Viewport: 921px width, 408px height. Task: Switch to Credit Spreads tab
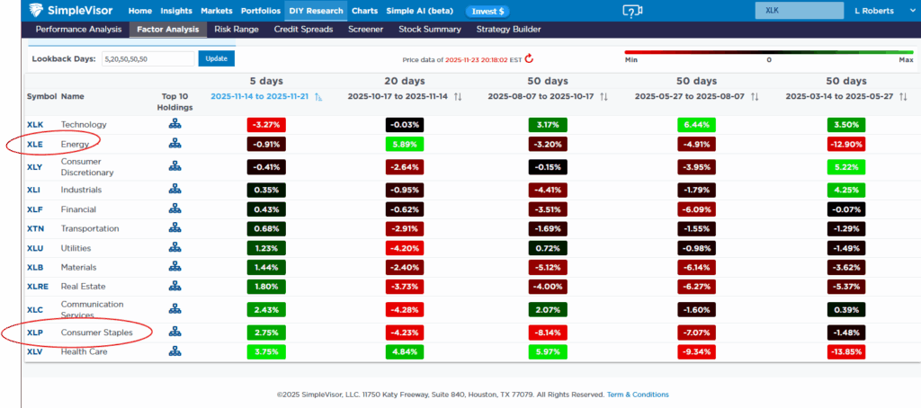pyautogui.click(x=304, y=30)
